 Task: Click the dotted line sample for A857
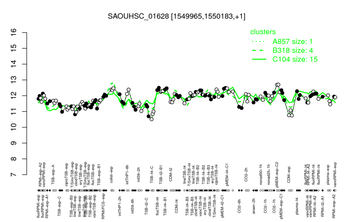coord(259,42)
